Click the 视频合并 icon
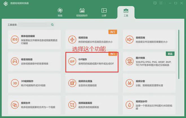The image size is (186, 118). (15, 105)
